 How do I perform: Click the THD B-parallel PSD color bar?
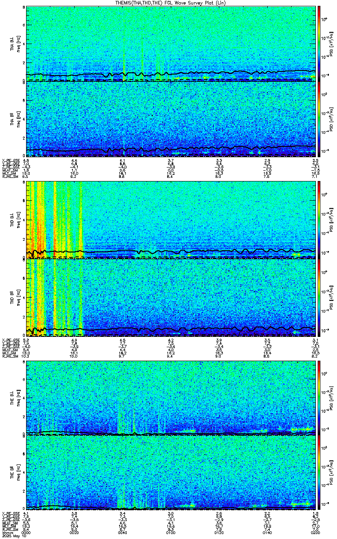click(x=319, y=298)
